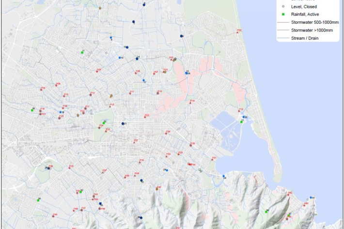Click the Level, Closed legend symbol

coord(282,7)
